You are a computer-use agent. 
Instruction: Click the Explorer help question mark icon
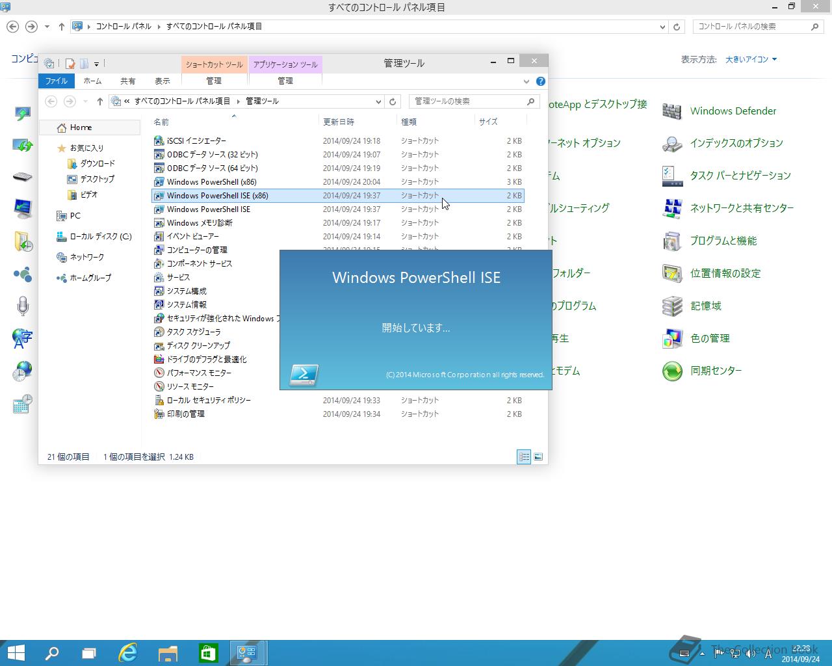pos(541,81)
